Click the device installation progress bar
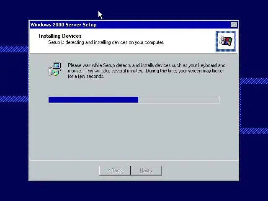 [x=134, y=100]
